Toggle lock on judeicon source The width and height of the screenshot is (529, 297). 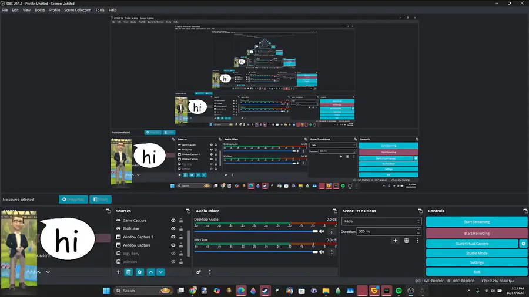point(181,262)
